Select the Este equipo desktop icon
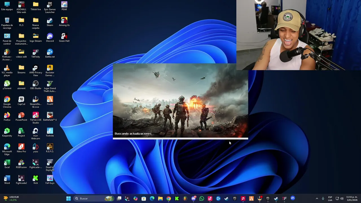The image size is (361, 203). pyautogui.click(x=7, y=6)
